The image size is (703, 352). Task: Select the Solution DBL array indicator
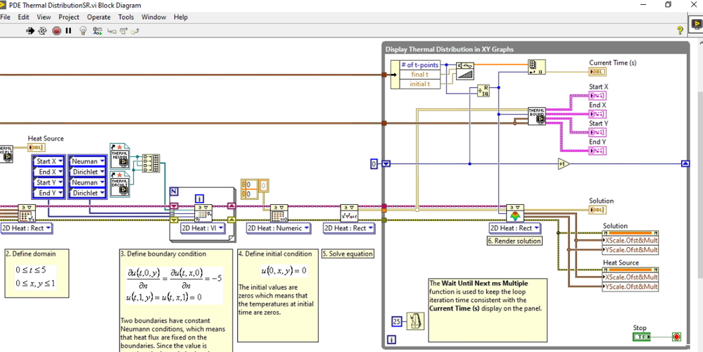tap(597, 209)
